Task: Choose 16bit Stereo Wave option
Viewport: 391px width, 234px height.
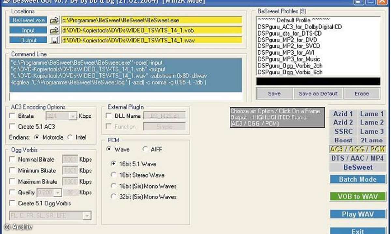Action: 113,175
